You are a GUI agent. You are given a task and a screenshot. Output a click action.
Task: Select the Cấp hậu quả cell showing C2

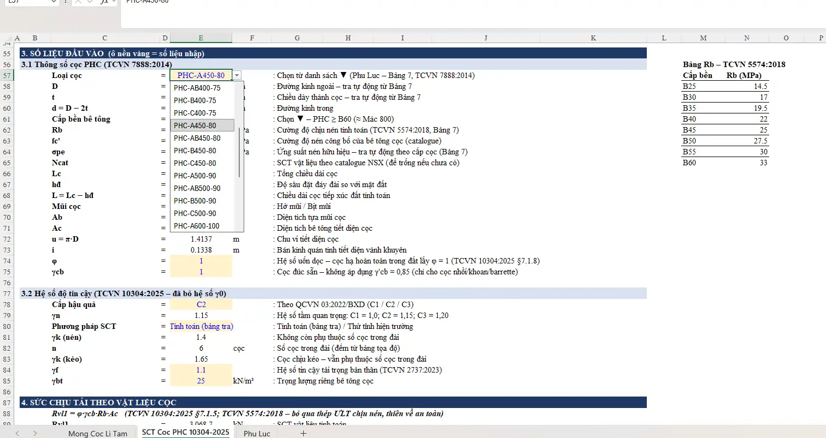[x=201, y=304]
